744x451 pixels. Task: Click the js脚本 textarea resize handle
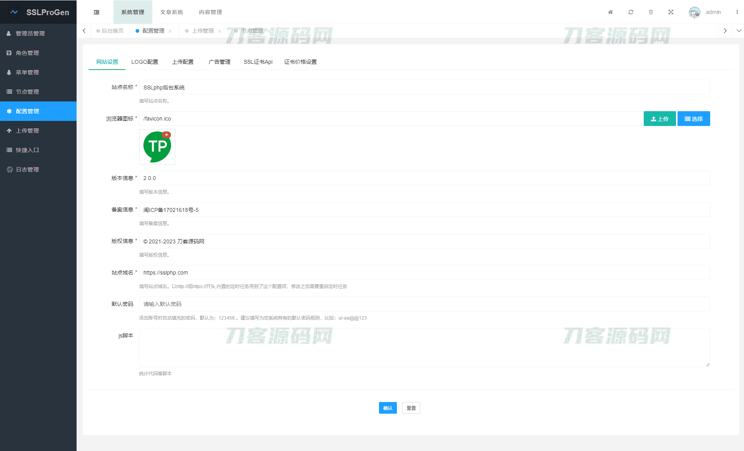[708, 365]
